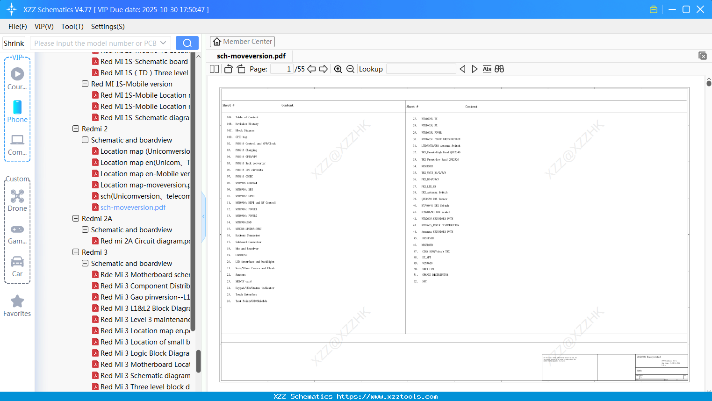Collapse the Redmi 3 tree node
Screen dimensions: 712x401
pos(76,252)
